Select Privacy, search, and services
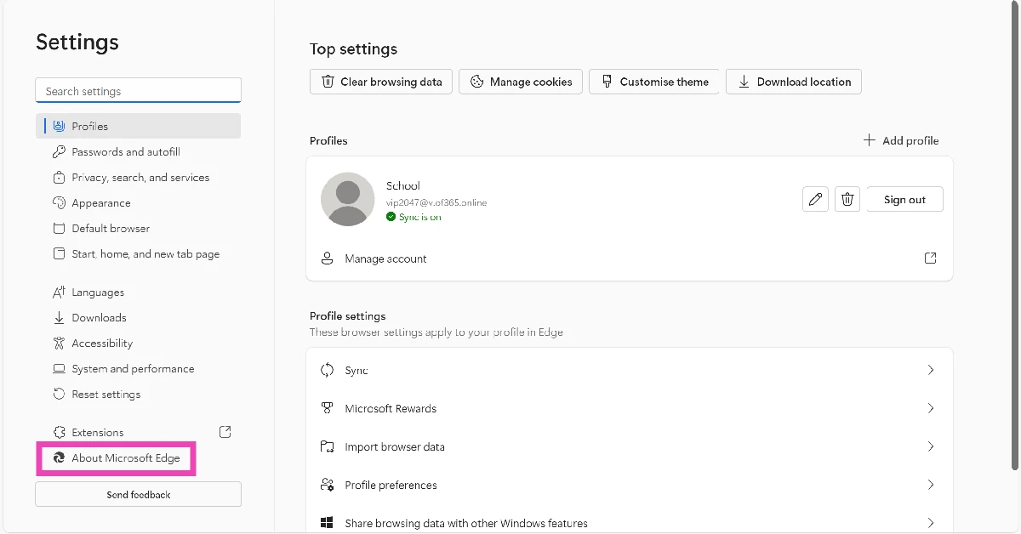The image size is (1021, 534). (140, 177)
